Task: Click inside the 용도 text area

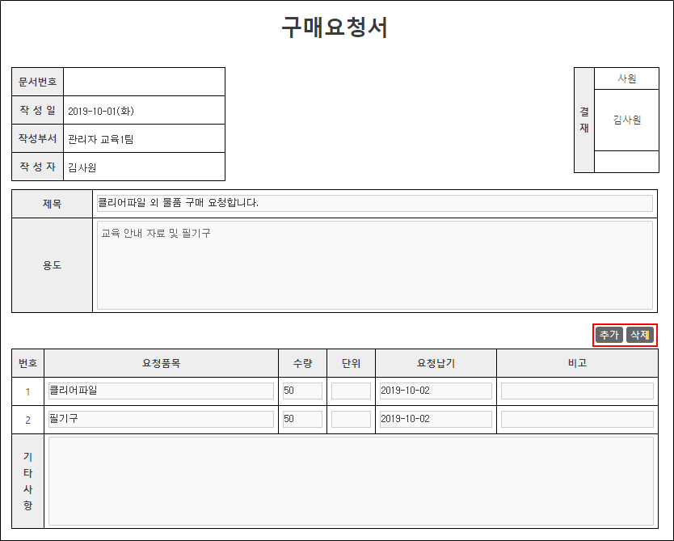Action: [374, 265]
